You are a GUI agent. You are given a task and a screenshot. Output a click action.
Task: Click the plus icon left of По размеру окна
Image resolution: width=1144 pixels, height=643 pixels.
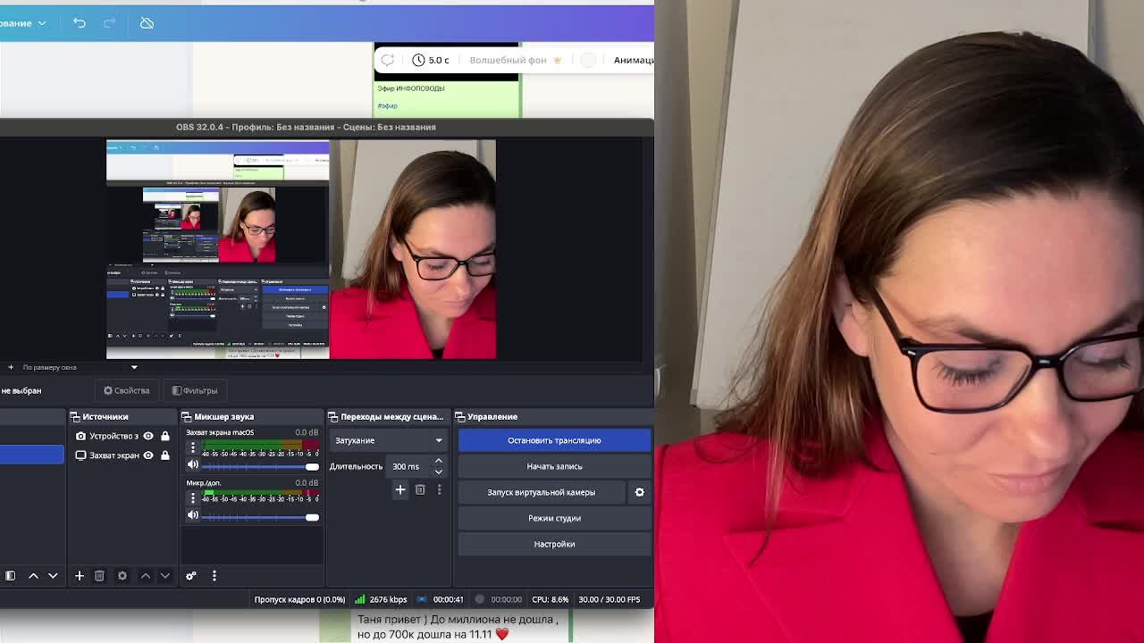pyautogui.click(x=11, y=367)
